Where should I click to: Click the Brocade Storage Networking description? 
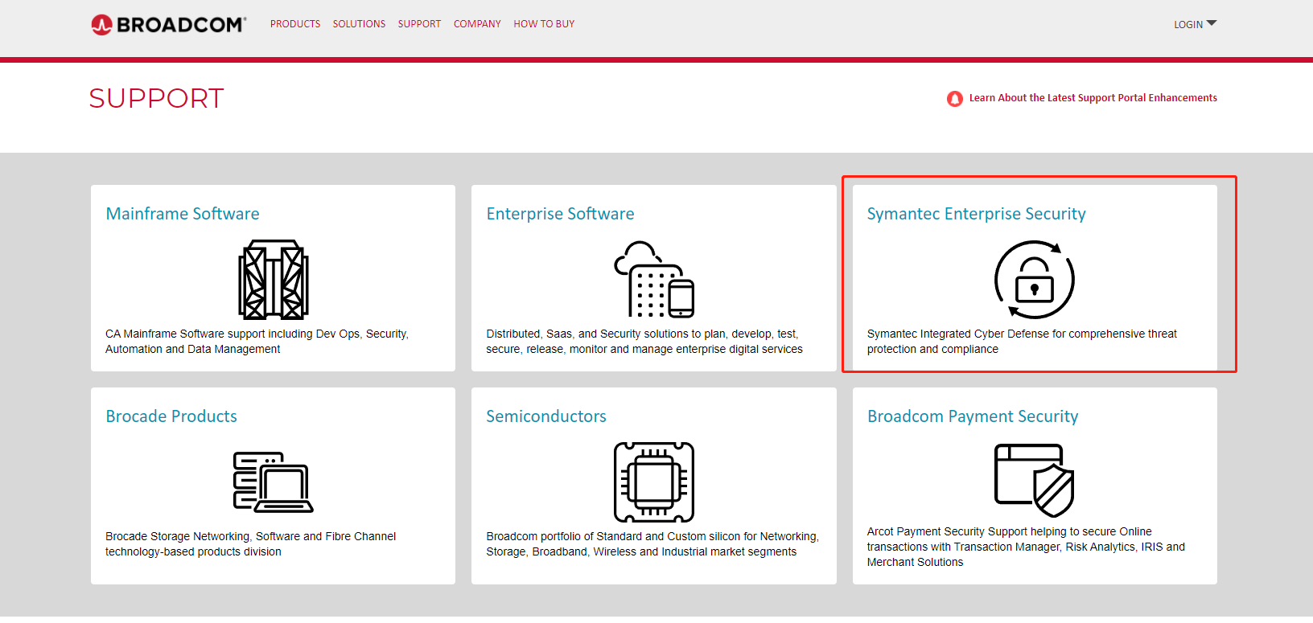[x=250, y=544]
